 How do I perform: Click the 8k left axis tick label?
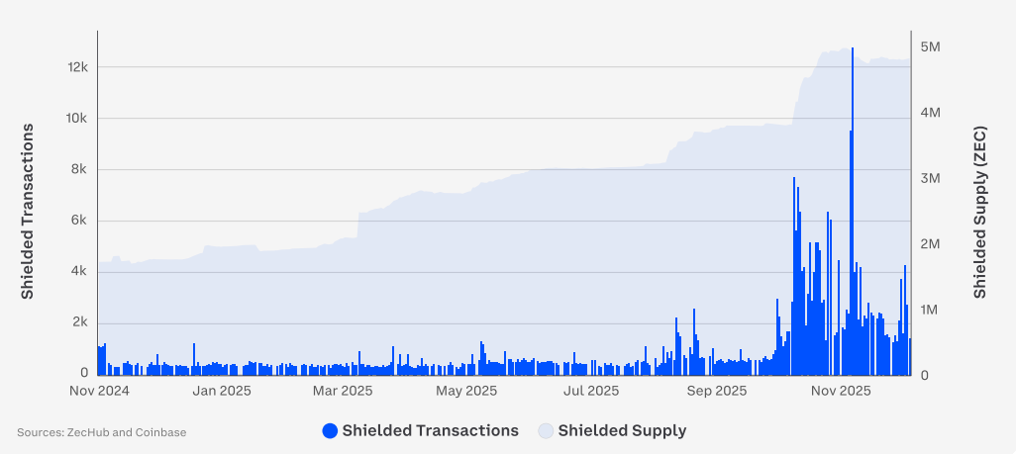coord(80,169)
